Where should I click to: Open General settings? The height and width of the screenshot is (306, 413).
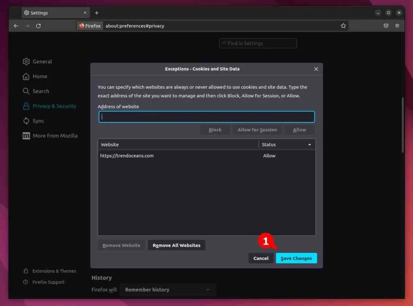tap(37, 61)
